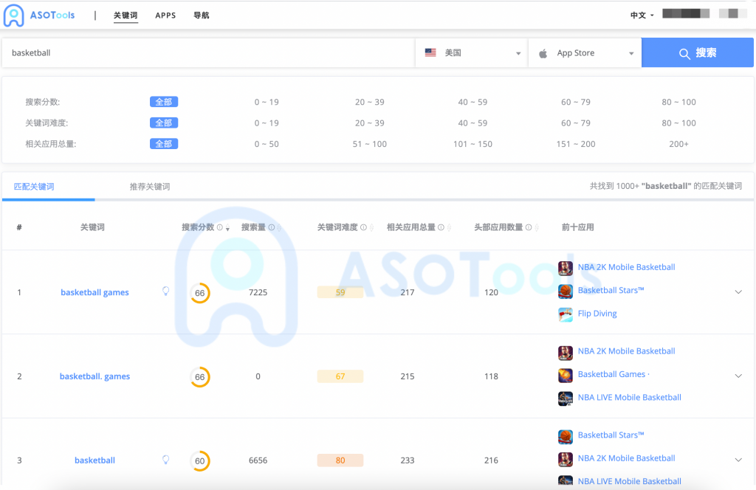The width and height of the screenshot is (756, 490).
Task: Click the Flip Diving app icon
Action: (565, 314)
